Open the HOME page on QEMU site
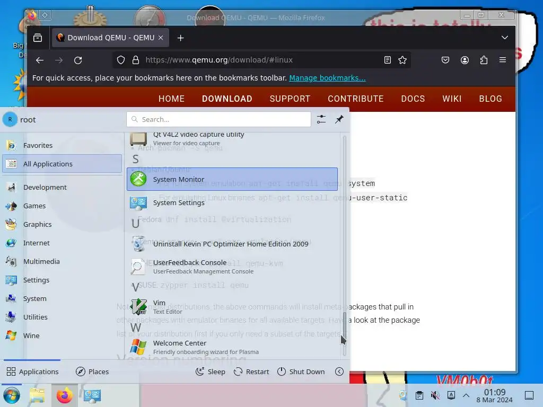The width and height of the screenshot is (543, 407). [171, 99]
